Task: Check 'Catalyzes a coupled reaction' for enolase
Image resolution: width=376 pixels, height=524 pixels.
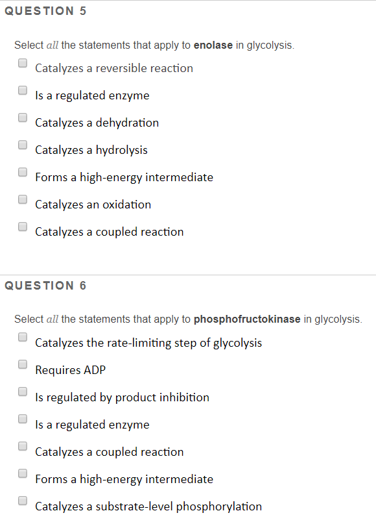Action: click(x=23, y=227)
